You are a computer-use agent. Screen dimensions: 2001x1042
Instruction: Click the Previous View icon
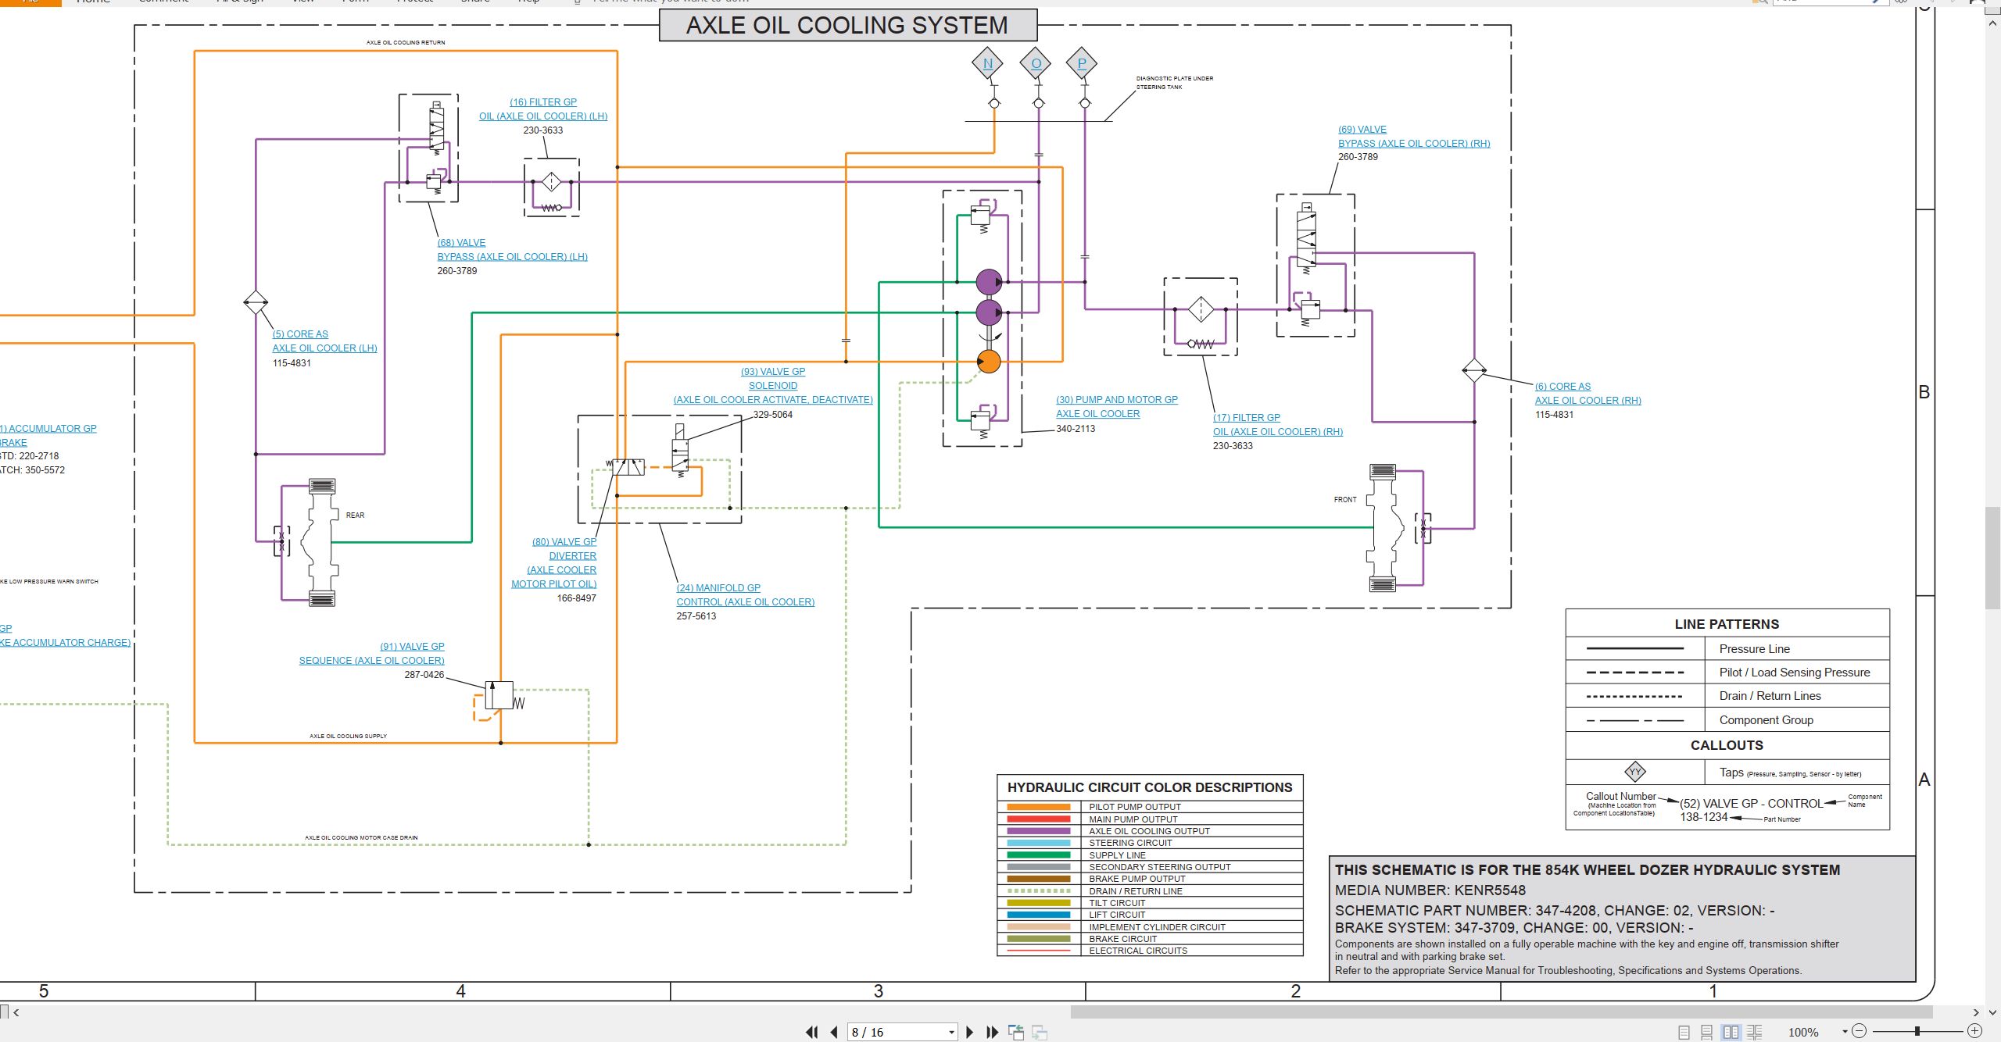1016,1032
